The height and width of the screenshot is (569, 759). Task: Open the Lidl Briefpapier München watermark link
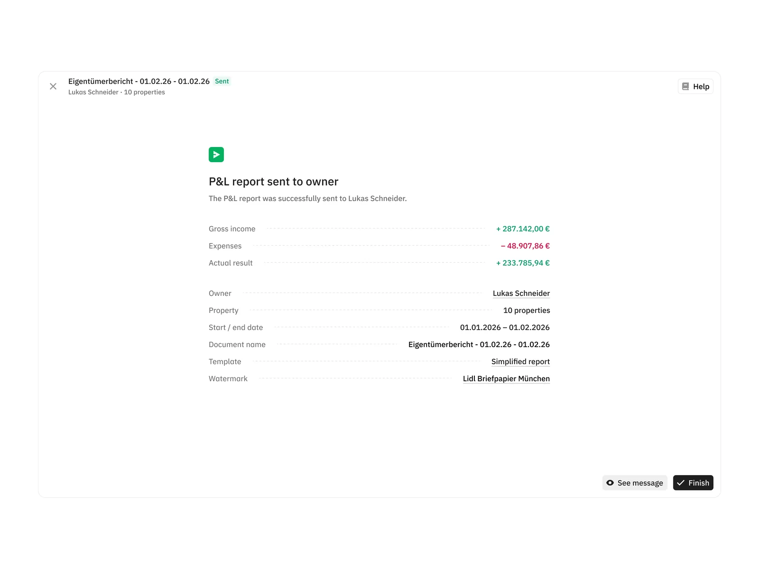506,378
